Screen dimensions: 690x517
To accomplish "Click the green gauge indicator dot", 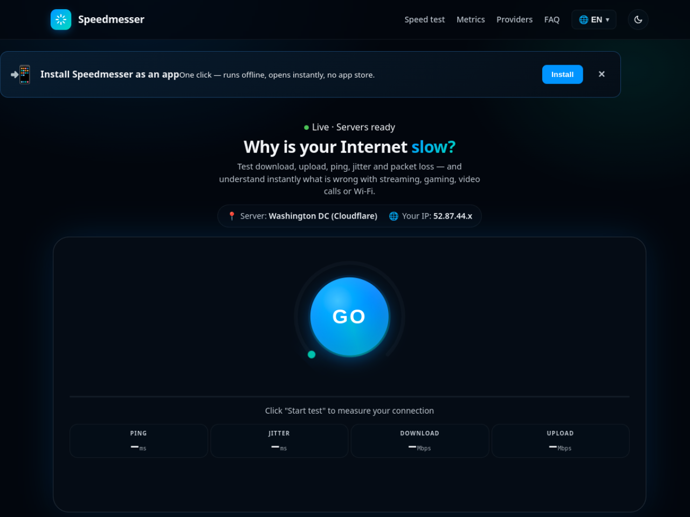I will (x=312, y=354).
